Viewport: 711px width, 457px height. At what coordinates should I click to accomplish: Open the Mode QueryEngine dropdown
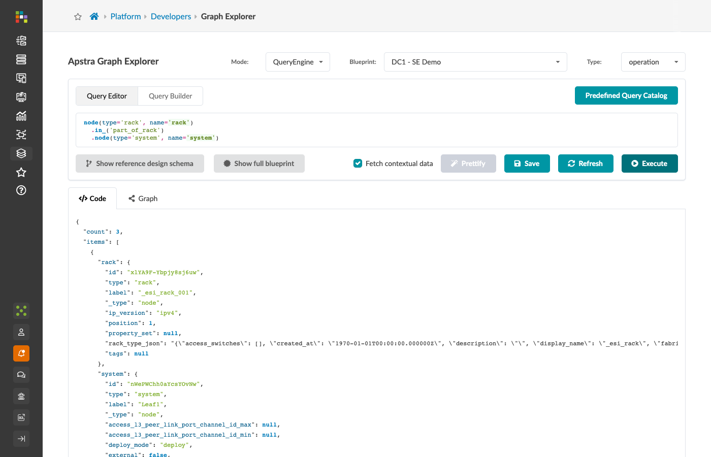[298, 62]
